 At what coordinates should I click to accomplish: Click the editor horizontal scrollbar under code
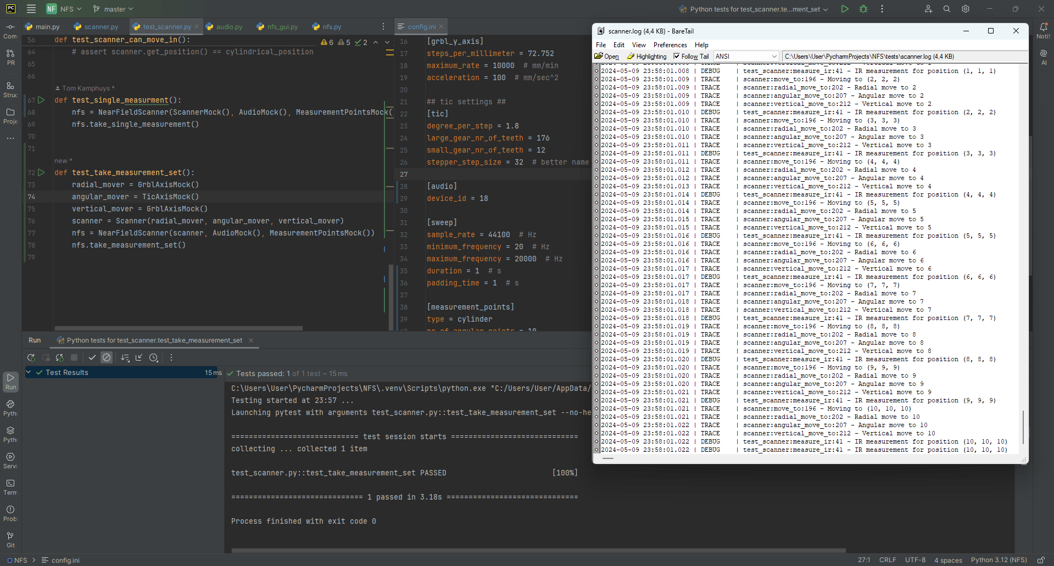coord(179,328)
